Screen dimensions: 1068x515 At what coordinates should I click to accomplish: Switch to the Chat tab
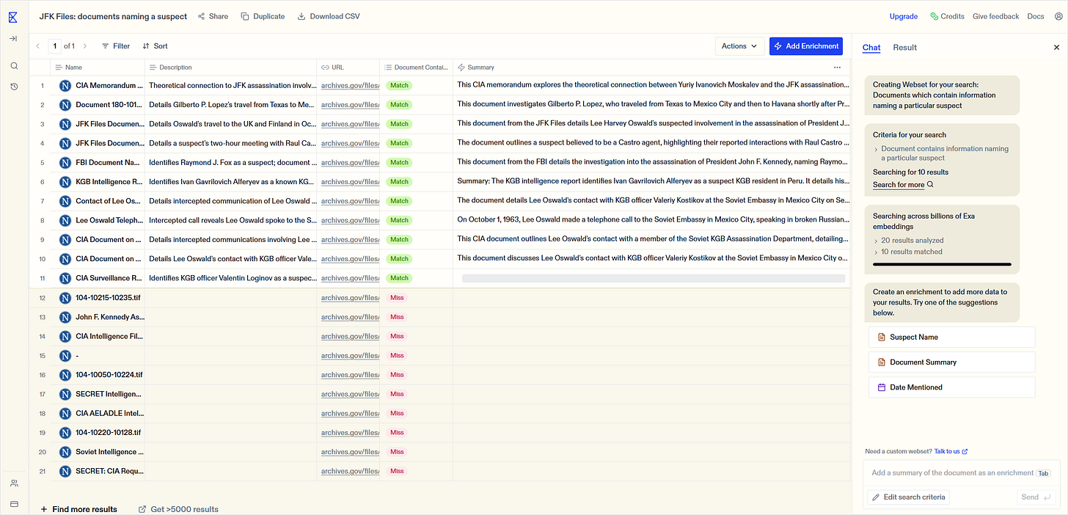[x=871, y=48]
